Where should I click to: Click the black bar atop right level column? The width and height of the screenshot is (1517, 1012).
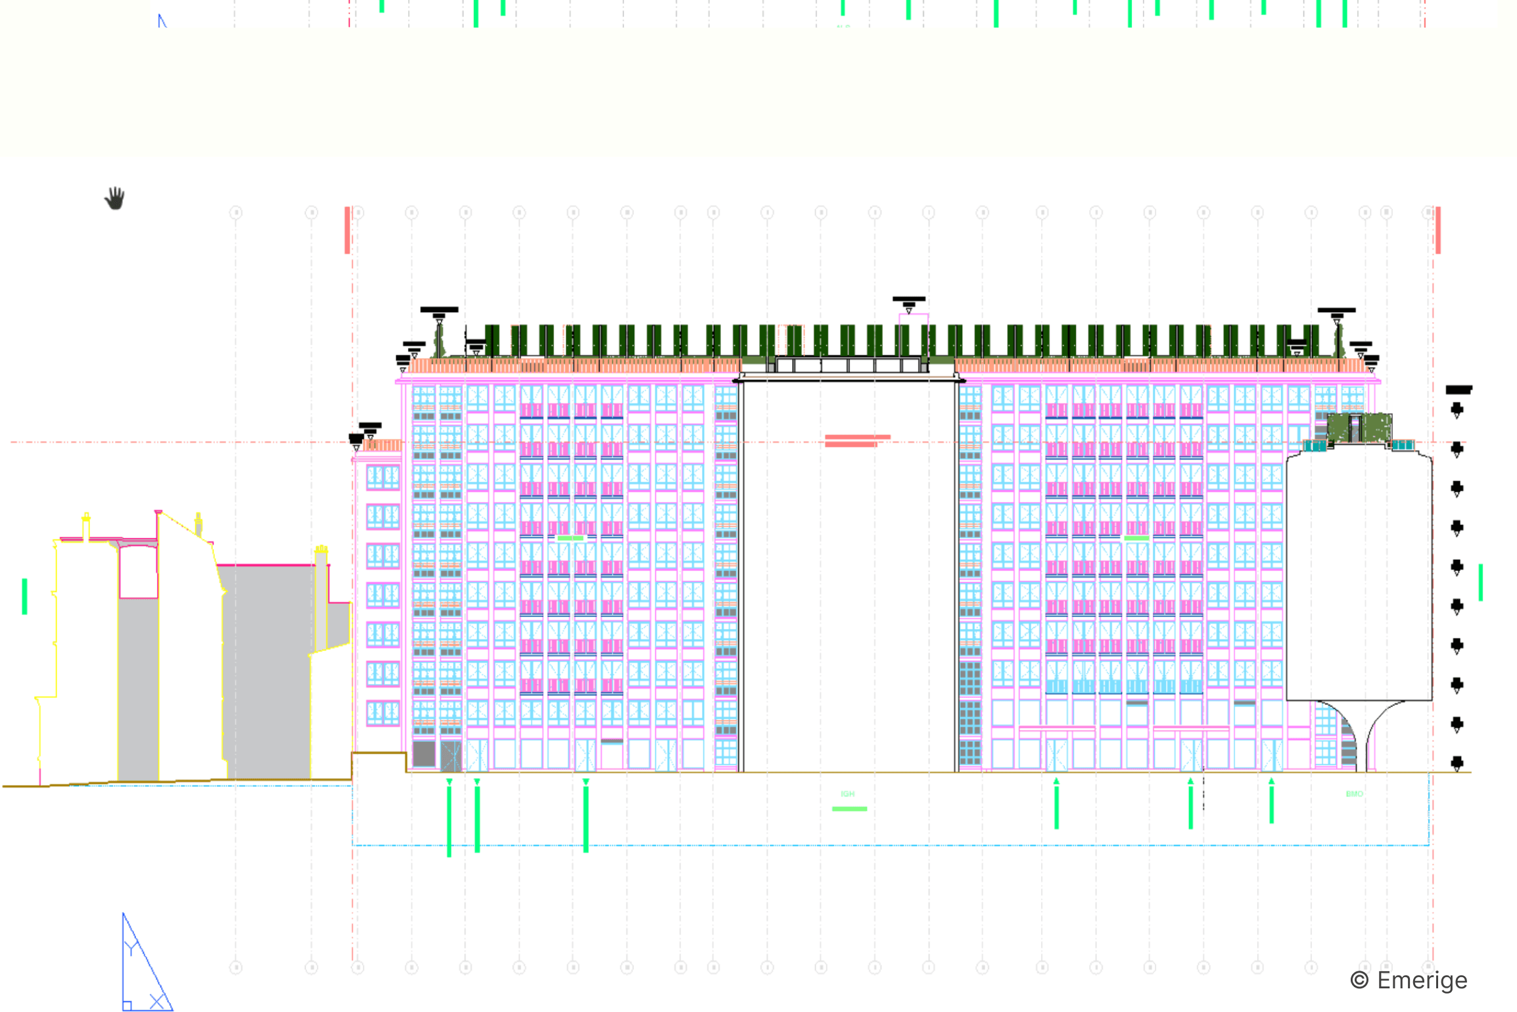pos(1459,390)
